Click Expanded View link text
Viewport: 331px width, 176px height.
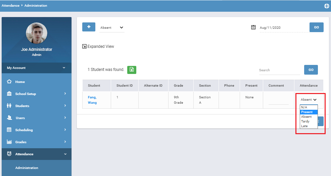101,46
